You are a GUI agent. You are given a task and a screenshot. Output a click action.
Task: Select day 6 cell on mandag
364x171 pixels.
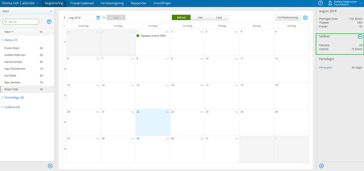pos(83,69)
